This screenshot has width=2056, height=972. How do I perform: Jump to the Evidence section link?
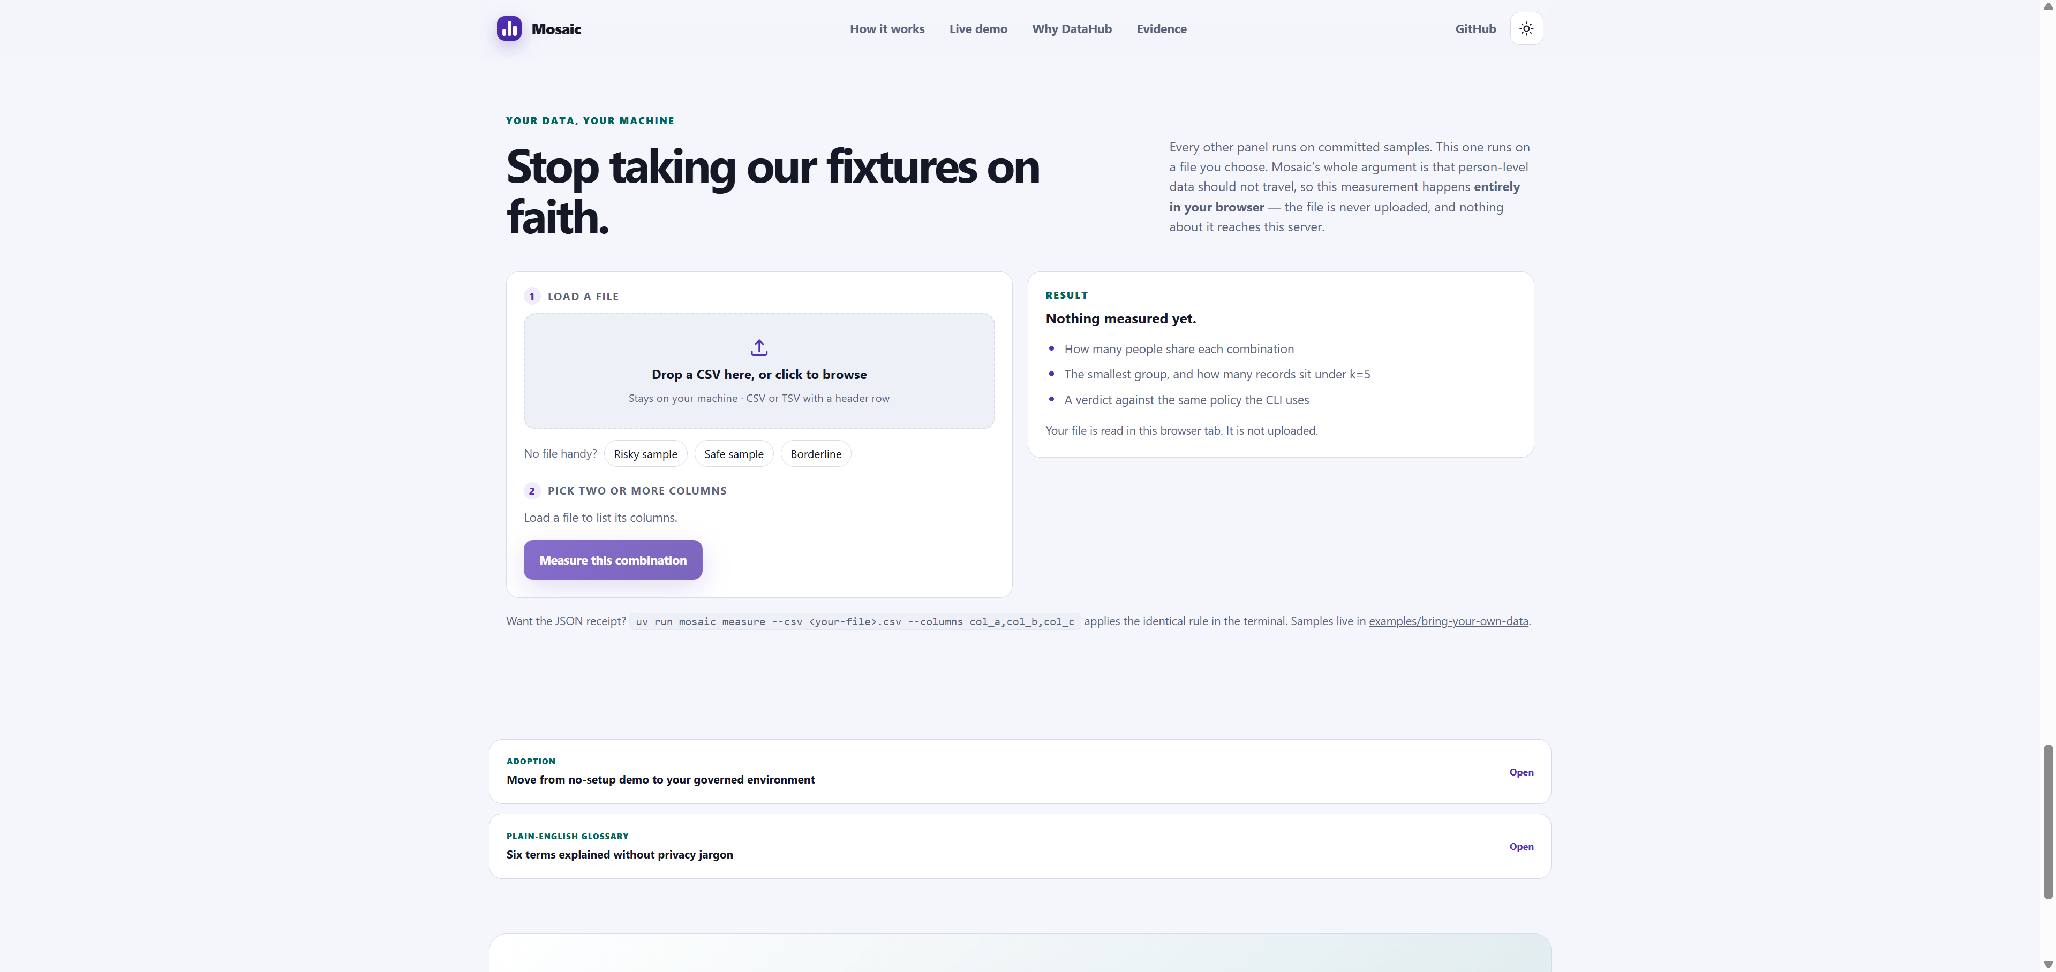(x=1161, y=29)
